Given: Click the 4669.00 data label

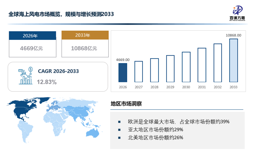Looking at the screenshot, I should coord(123,60).
